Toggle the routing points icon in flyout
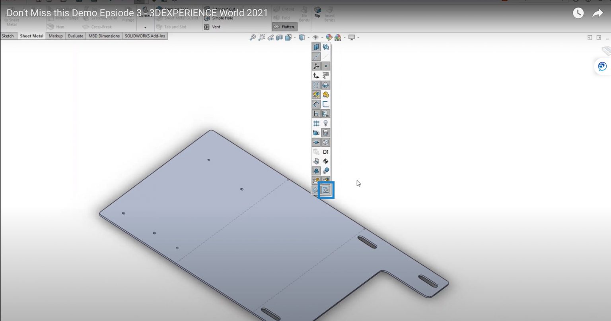The height and width of the screenshot is (321, 611). click(x=316, y=142)
